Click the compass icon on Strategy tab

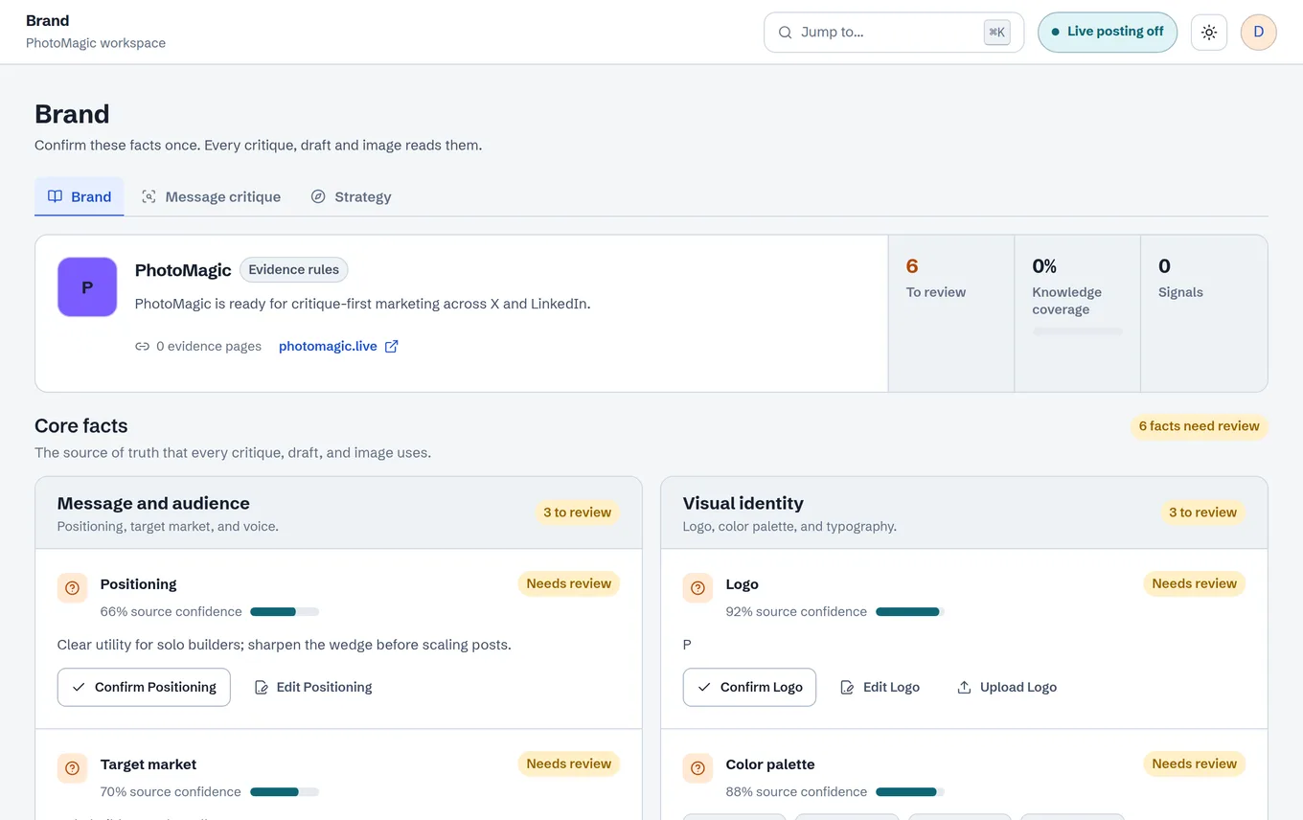click(x=318, y=196)
